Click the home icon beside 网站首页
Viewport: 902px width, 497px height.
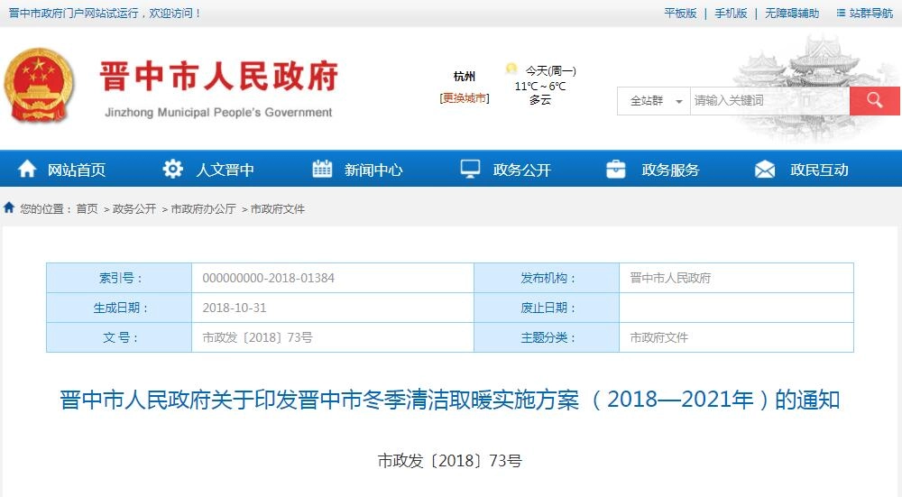click(x=28, y=170)
